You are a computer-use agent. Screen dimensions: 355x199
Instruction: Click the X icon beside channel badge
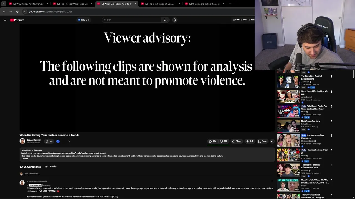click(69, 141)
